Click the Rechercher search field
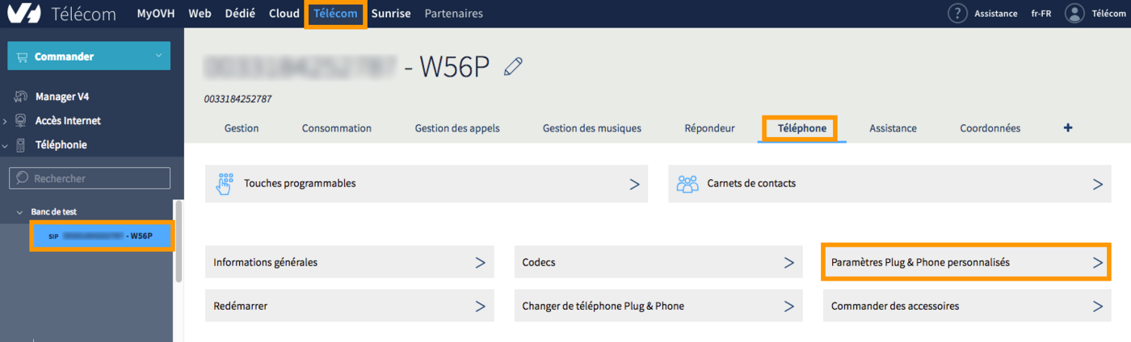 coord(89,178)
